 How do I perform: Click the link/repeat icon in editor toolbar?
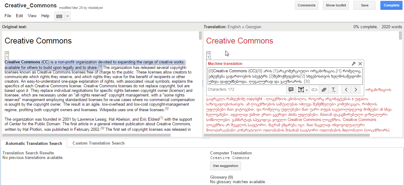[314, 90]
